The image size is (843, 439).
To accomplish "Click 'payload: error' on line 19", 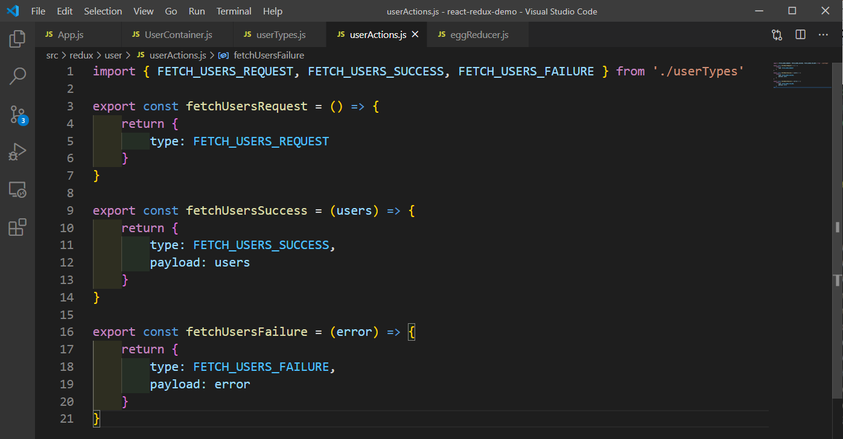I will pos(200,384).
